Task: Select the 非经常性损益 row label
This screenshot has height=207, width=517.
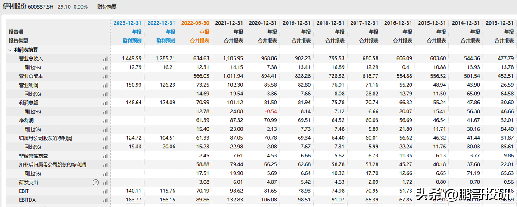Action: click(x=33, y=156)
